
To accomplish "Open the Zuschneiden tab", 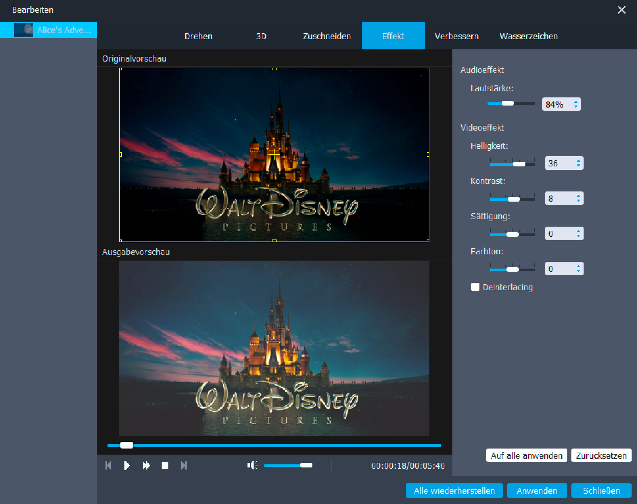I will pyautogui.click(x=327, y=36).
